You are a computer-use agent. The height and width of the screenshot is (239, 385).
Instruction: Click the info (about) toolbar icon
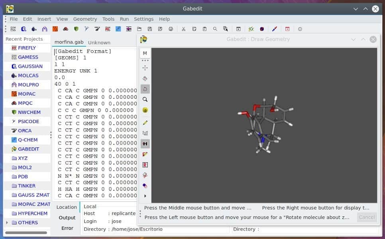[x=300, y=29]
